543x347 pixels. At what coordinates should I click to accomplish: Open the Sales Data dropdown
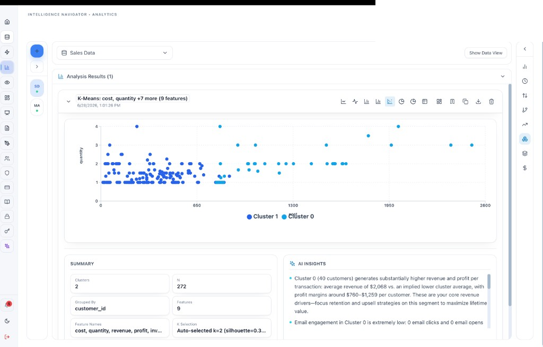pyautogui.click(x=115, y=53)
